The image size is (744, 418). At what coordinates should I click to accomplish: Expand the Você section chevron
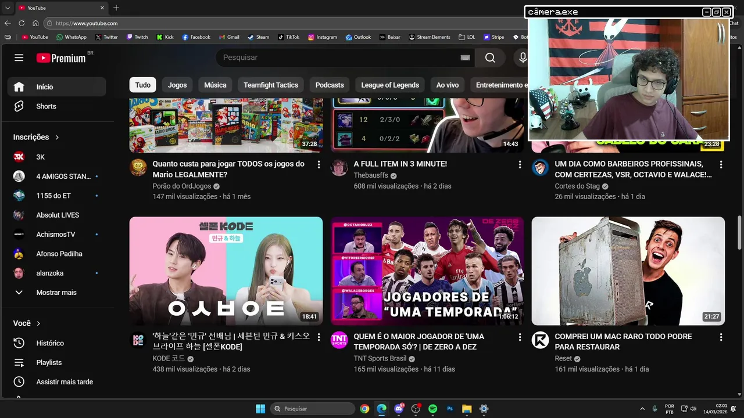[x=39, y=323]
